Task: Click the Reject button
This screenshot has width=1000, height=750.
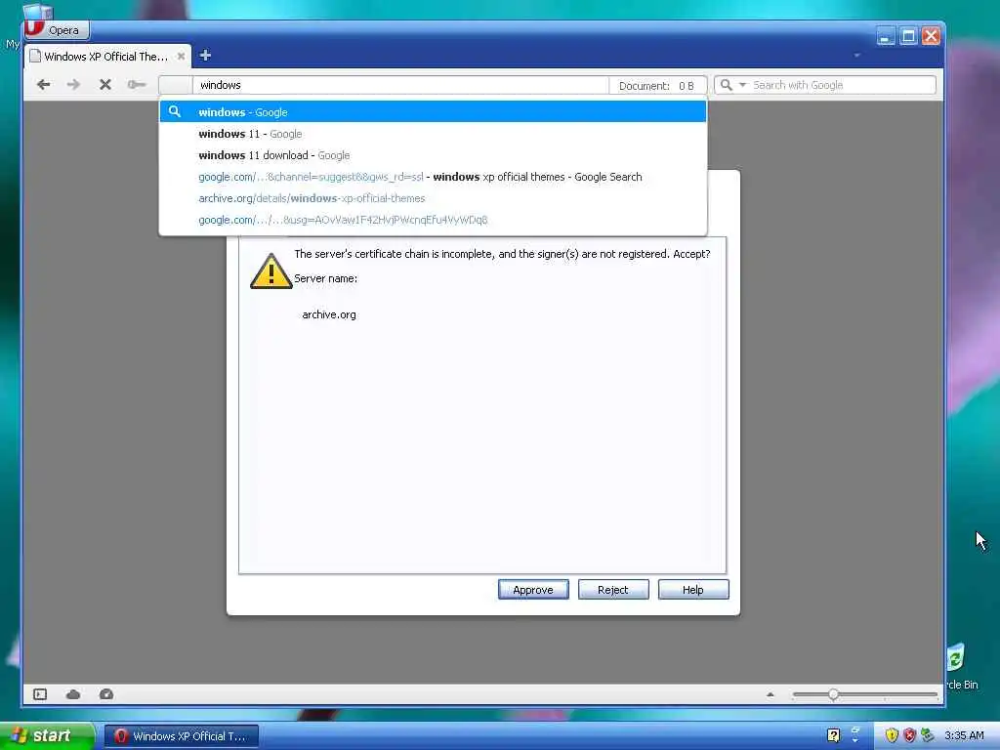Action: [x=613, y=589]
